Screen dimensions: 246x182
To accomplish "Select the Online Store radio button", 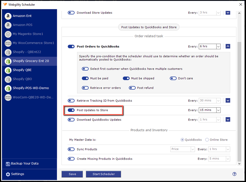I will (207, 140).
